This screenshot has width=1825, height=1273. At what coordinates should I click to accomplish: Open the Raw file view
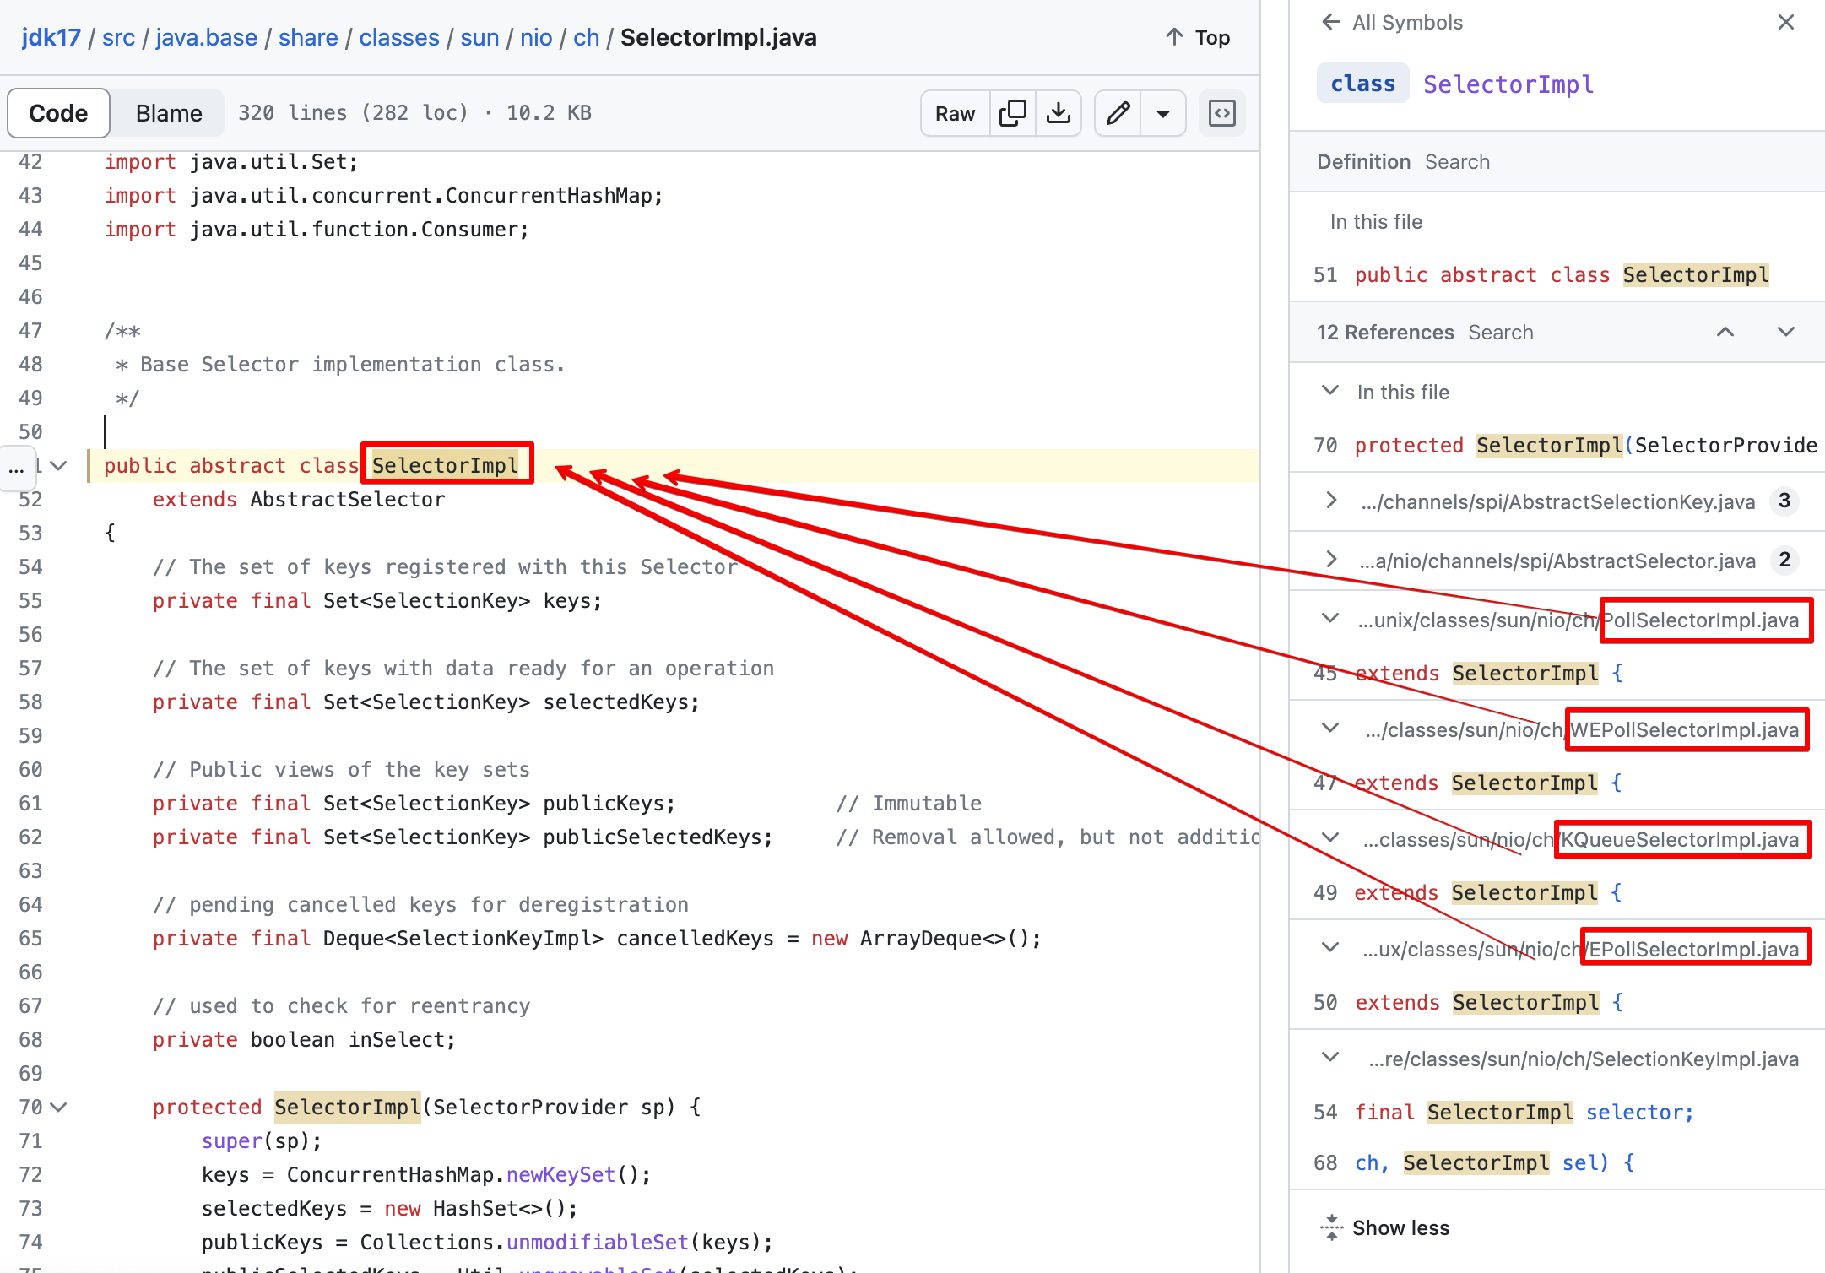[x=955, y=113]
